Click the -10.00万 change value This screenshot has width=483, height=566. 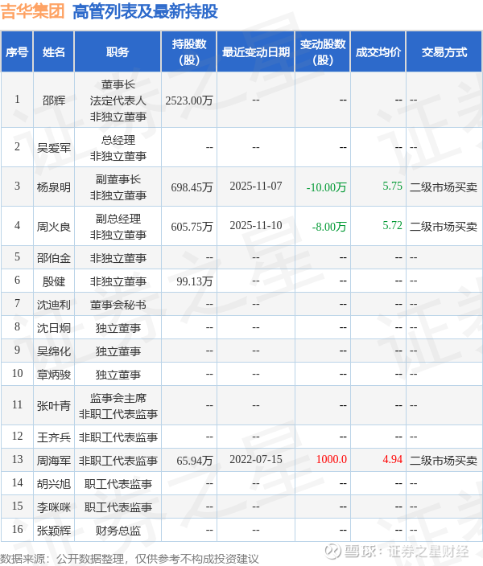click(326, 187)
